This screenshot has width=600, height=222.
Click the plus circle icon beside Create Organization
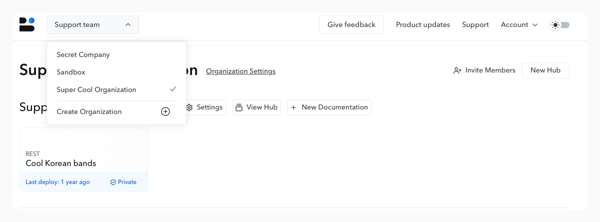(x=165, y=111)
